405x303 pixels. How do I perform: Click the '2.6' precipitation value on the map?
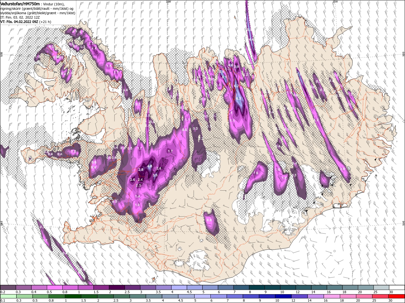[x=133, y=180]
